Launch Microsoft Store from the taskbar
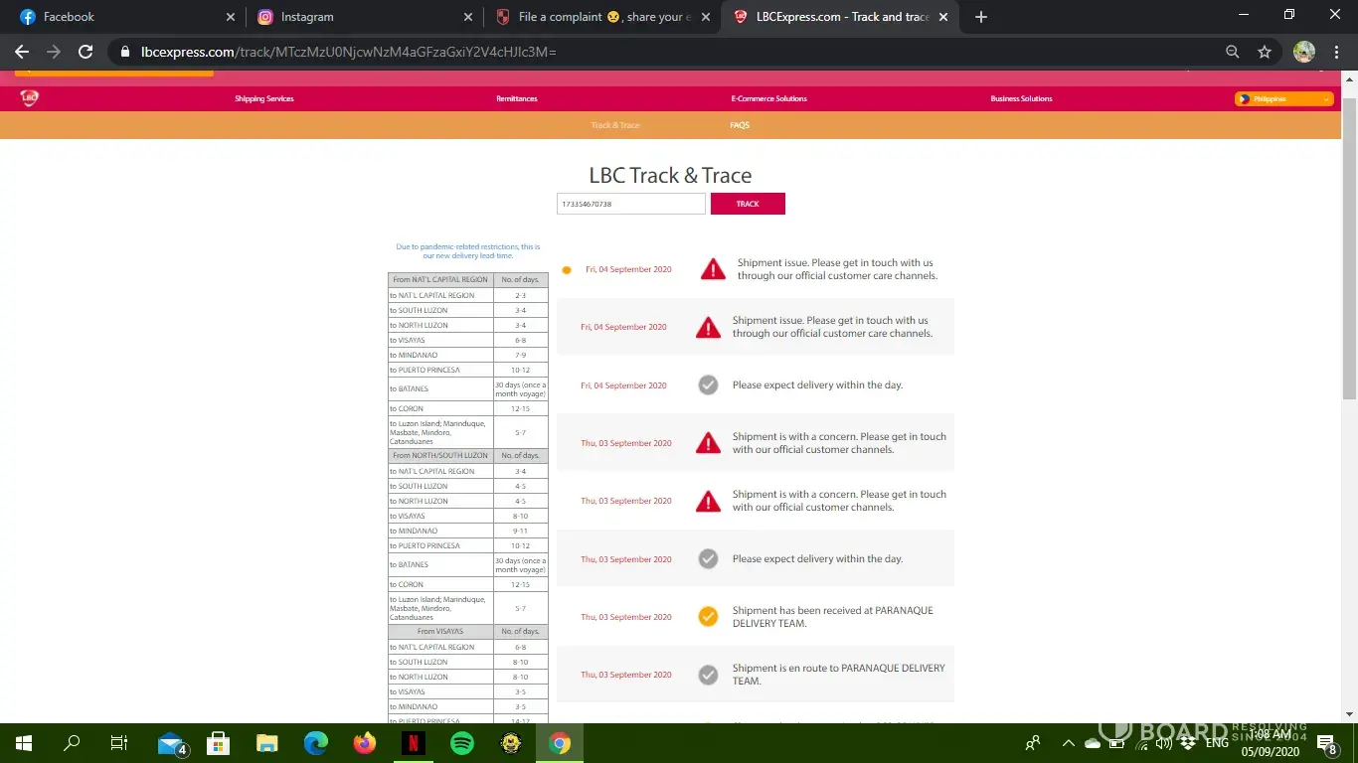This screenshot has width=1358, height=763. click(219, 743)
